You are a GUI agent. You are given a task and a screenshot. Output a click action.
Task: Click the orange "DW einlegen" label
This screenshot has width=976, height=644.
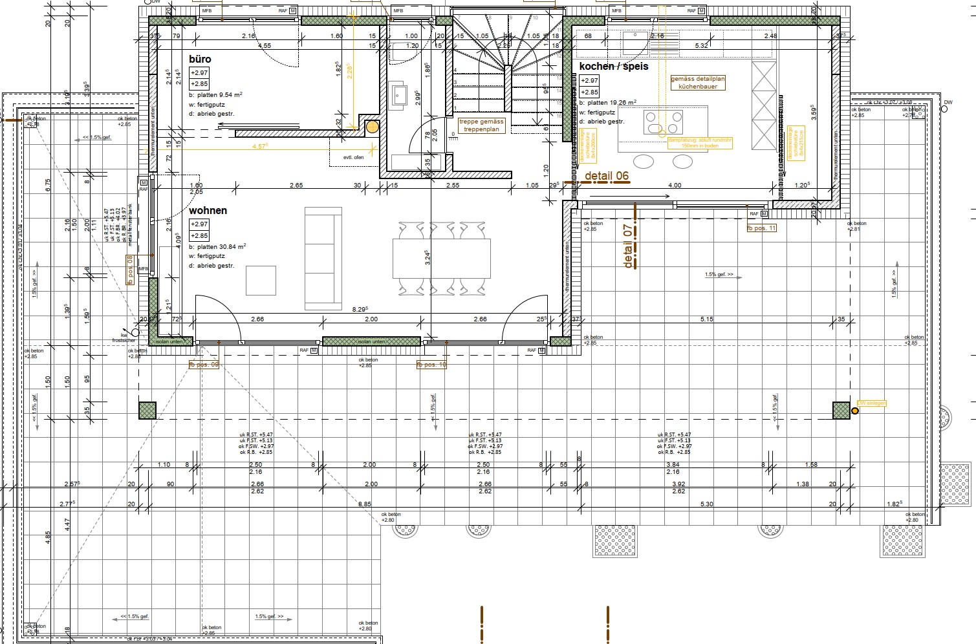coord(871,403)
